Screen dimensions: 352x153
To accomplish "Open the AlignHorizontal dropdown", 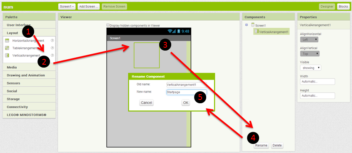I will (309, 39).
